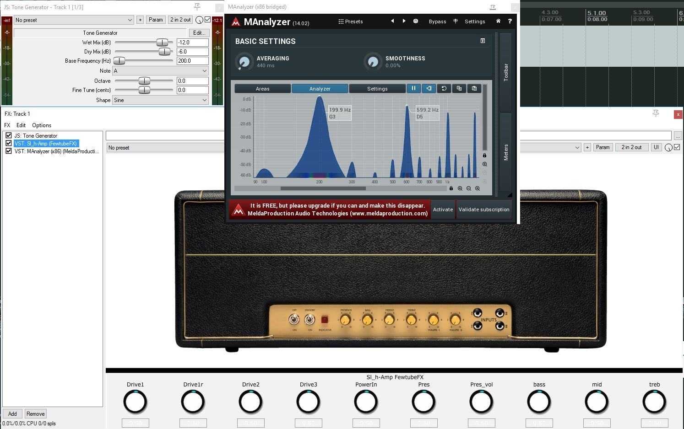
Task: Click the Smoothness knob
Action: pos(373,62)
